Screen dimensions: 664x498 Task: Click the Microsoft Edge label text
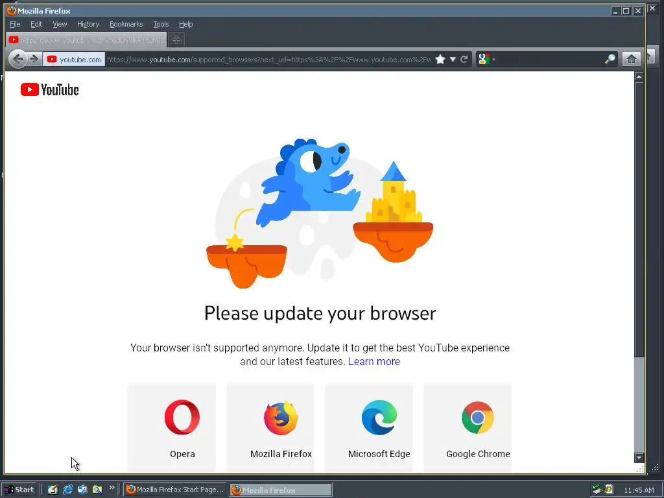379,454
